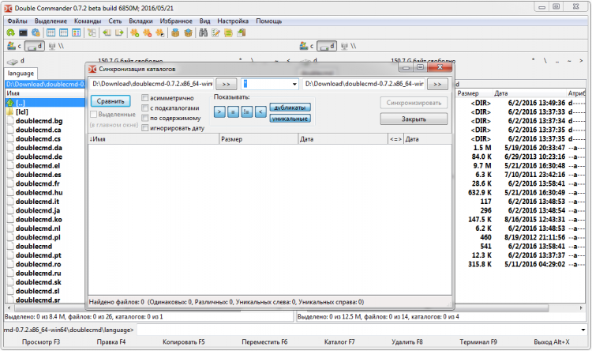Screen dimensions: 592x351
Task: Open the terminal window toolbar icon
Action: pos(23,33)
